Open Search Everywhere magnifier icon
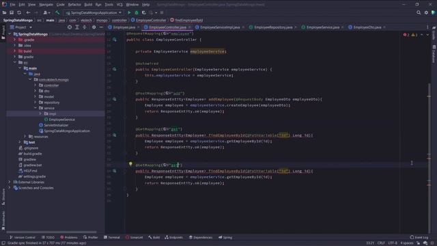This screenshot has width=437, height=246. click(x=419, y=12)
